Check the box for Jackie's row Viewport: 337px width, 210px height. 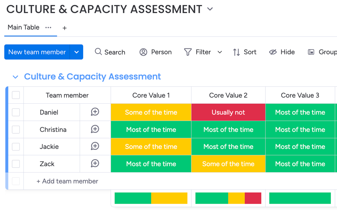(16, 146)
